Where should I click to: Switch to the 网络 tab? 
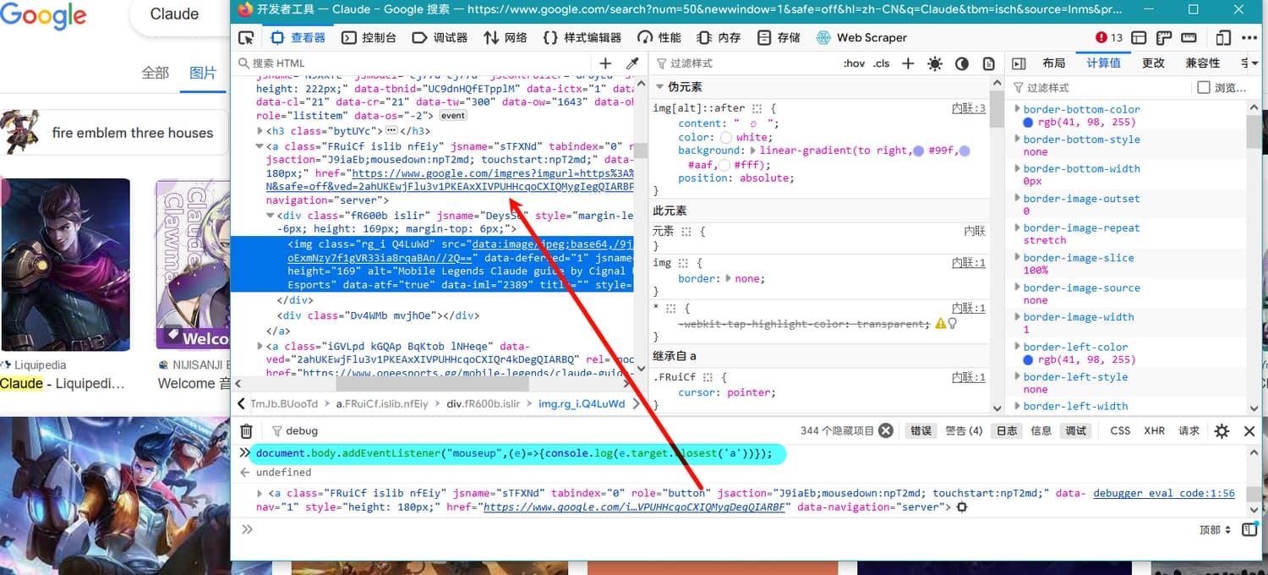click(506, 37)
